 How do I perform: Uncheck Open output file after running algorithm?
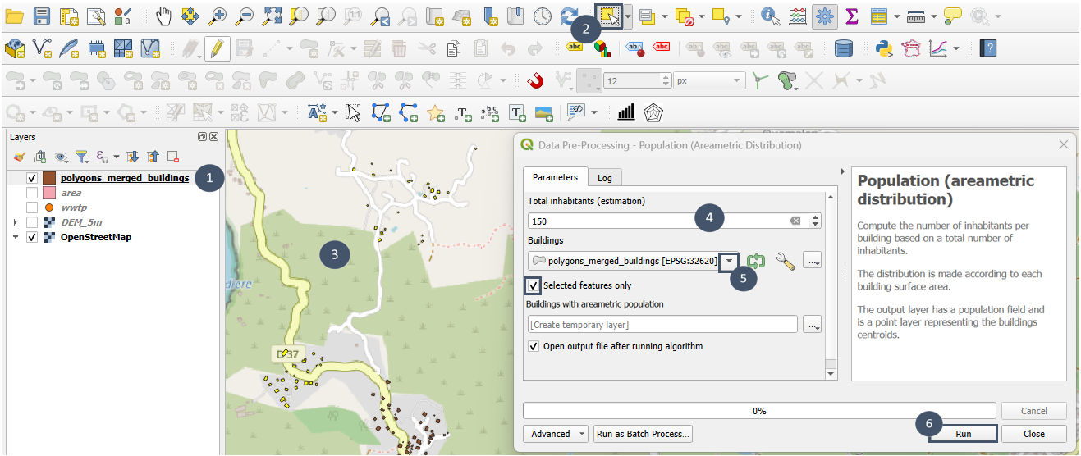534,346
